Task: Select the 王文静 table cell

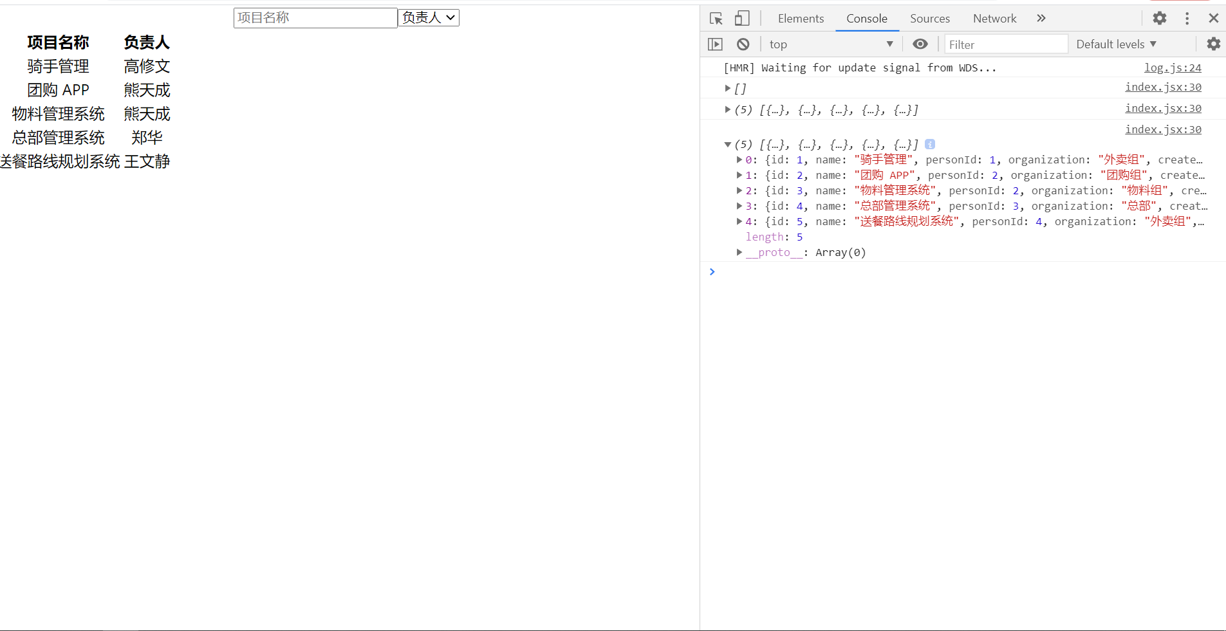Action: 147,161
